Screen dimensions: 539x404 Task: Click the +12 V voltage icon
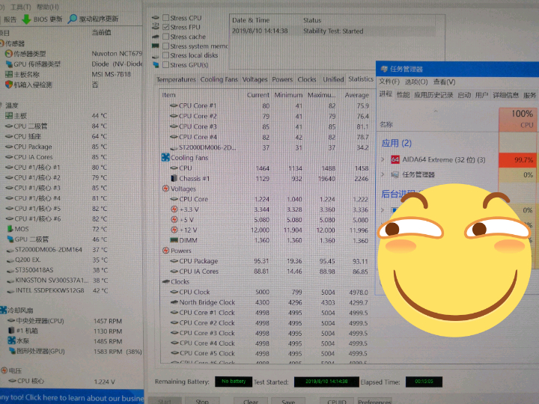point(174,230)
